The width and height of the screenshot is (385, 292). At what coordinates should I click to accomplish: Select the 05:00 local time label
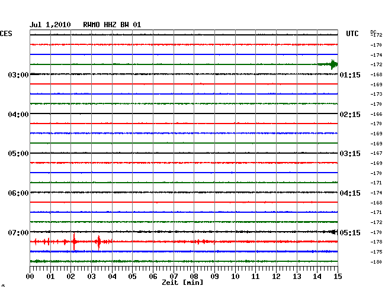pyautogui.click(x=18, y=154)
